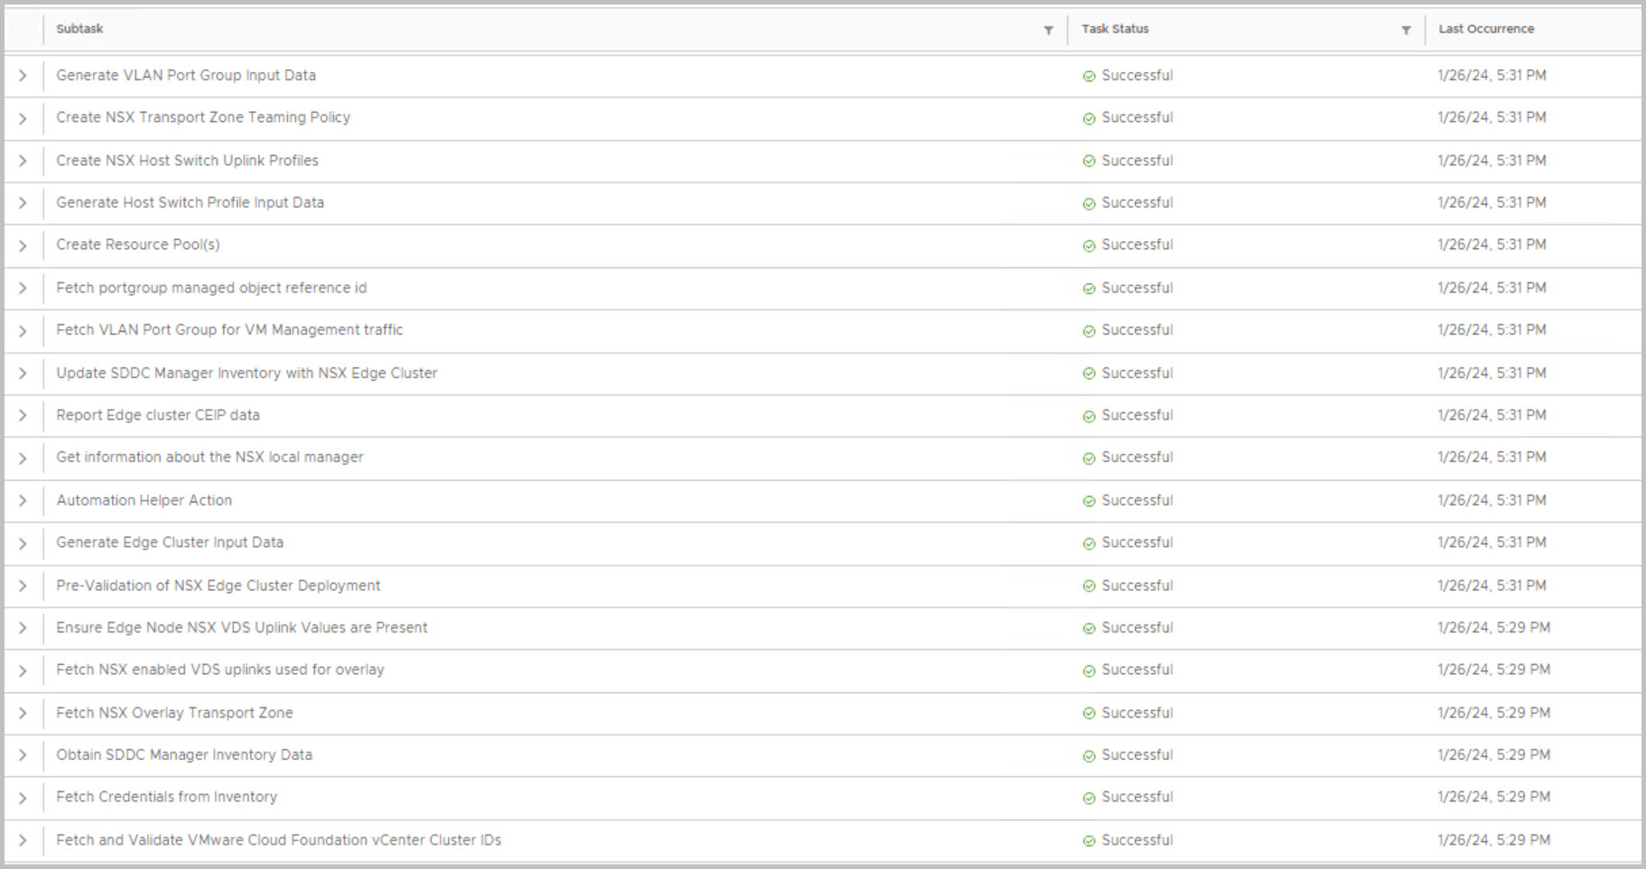Select Create NSX Transport Zone Teaming Policy subtask
The width and height of the screenshot is (1646, 869).
[x=203, y=117]
